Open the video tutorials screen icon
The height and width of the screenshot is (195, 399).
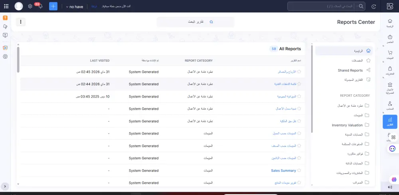pyautogui.click(x=5, y=35)
